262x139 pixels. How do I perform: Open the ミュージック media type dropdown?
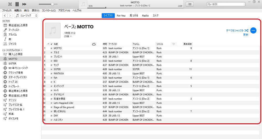pos(26,16)
